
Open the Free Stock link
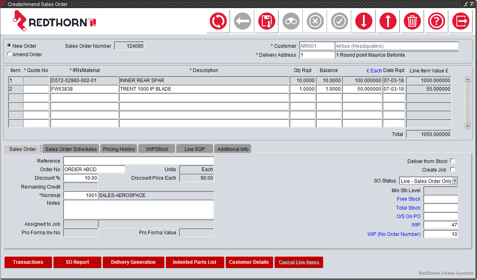click(x=408, y=199)
